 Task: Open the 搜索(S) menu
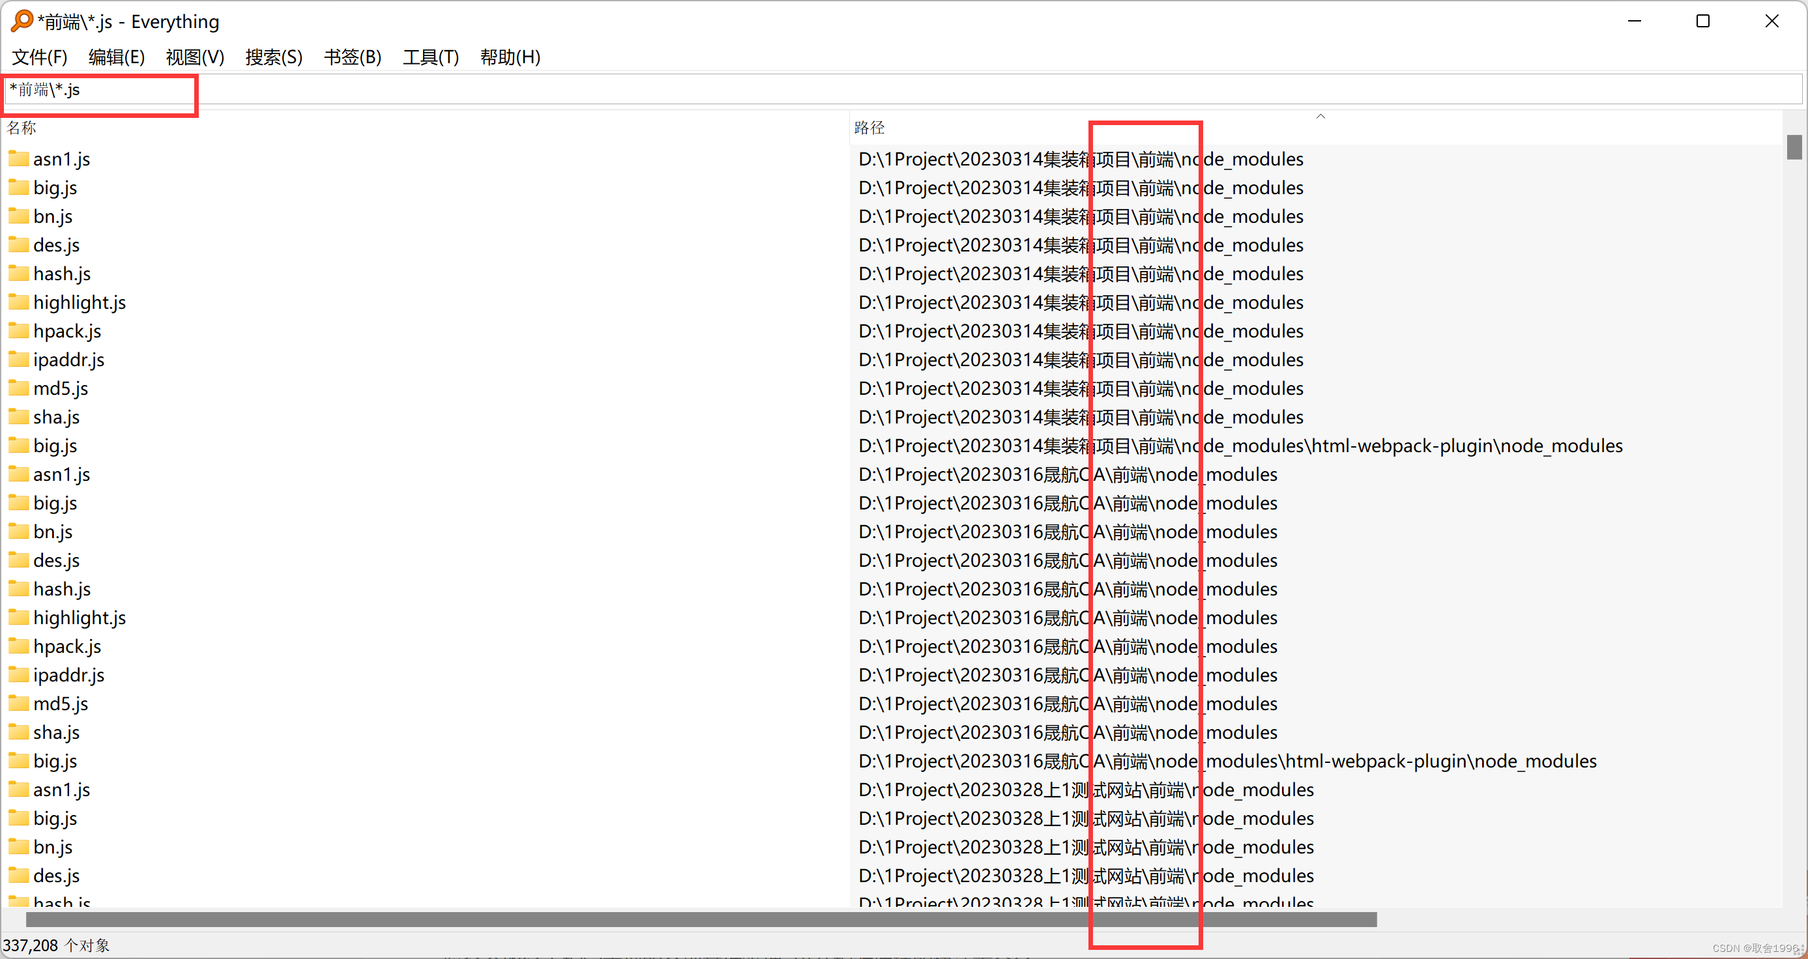click(x=274, y=57)
